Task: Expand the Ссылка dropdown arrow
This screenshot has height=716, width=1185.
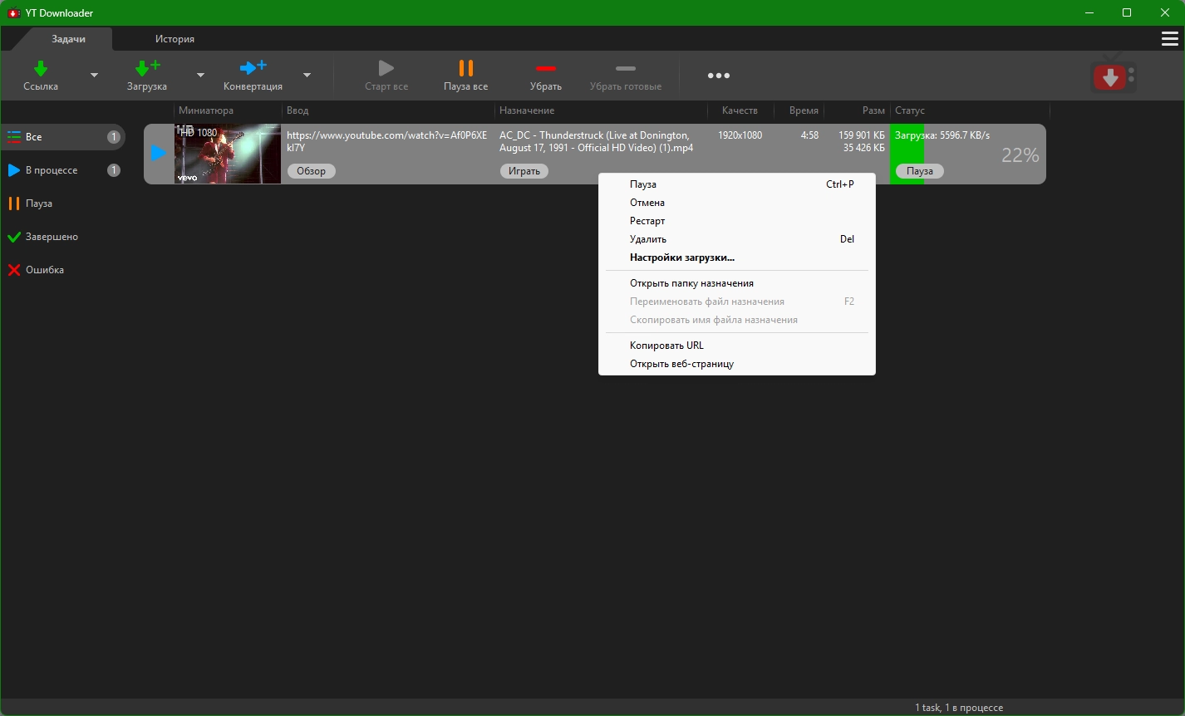Action: tap(94, 76)
